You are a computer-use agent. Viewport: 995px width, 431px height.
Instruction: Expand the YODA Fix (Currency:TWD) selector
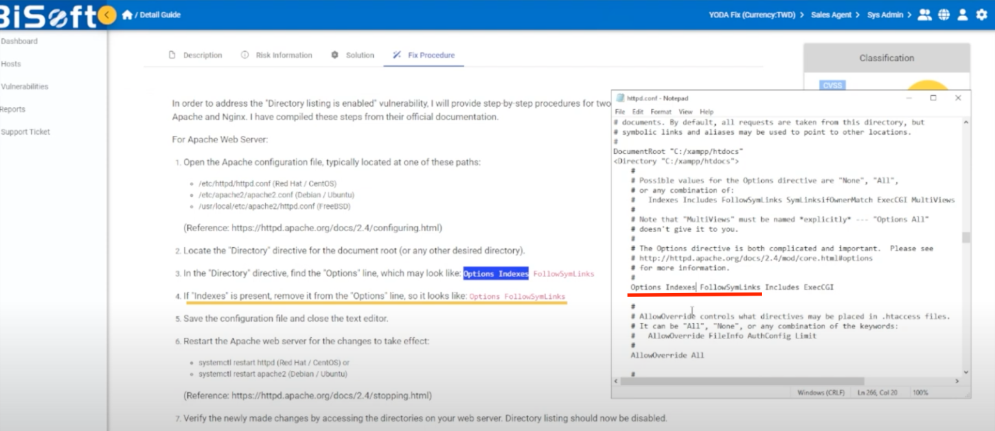click(x=754, y=15)
